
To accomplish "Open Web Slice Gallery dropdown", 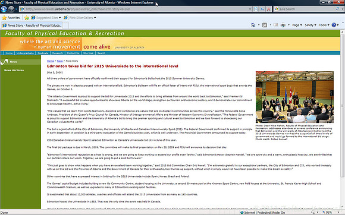I will point(80,18).
